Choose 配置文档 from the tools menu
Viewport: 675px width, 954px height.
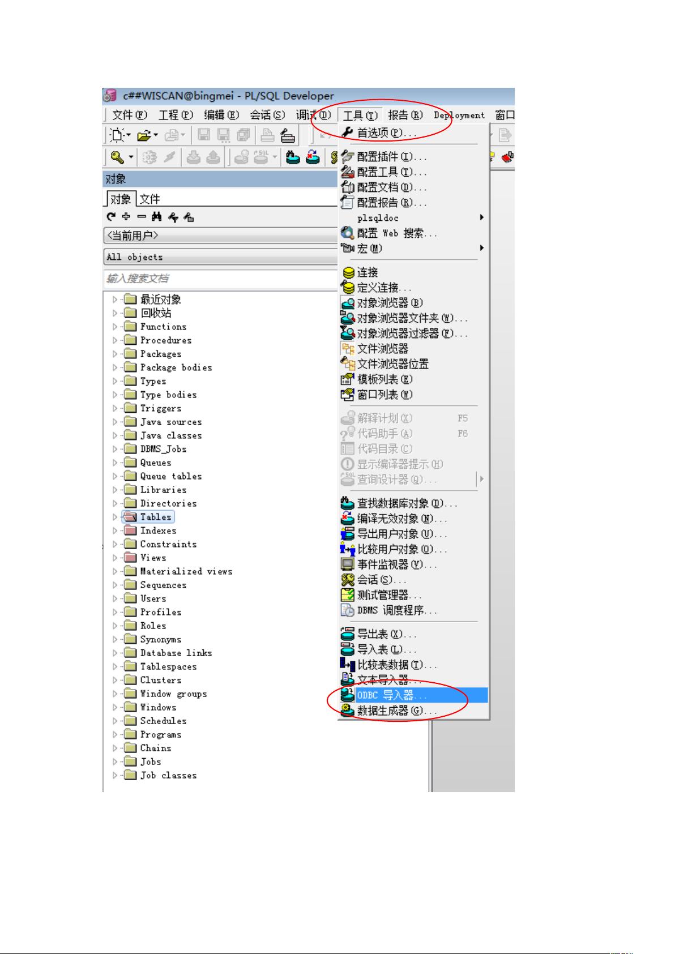coord(413,187)
